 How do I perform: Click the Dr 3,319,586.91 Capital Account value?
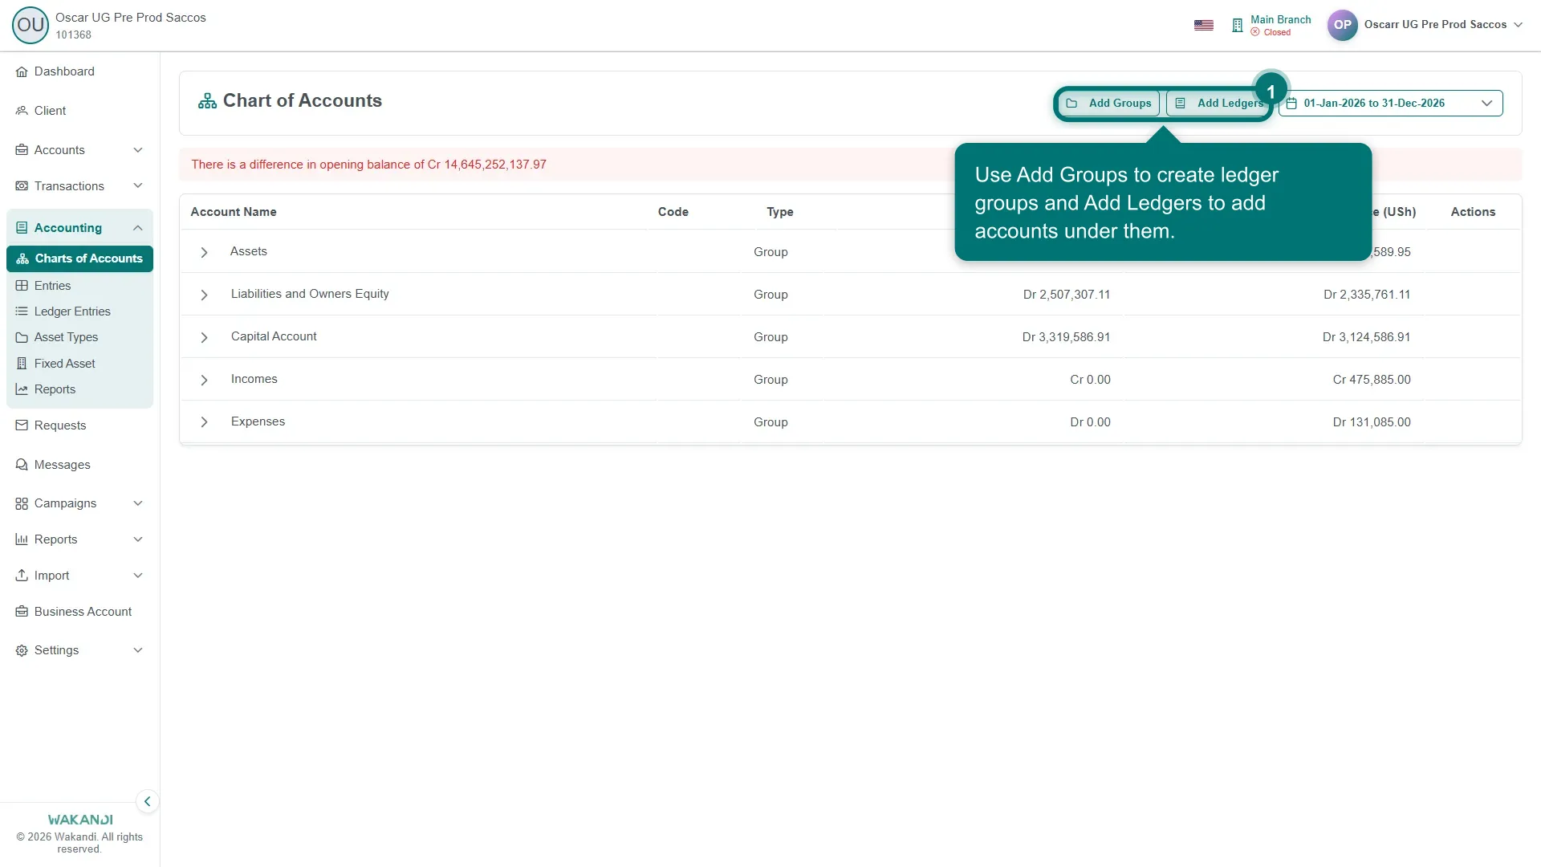[1067, 337]
